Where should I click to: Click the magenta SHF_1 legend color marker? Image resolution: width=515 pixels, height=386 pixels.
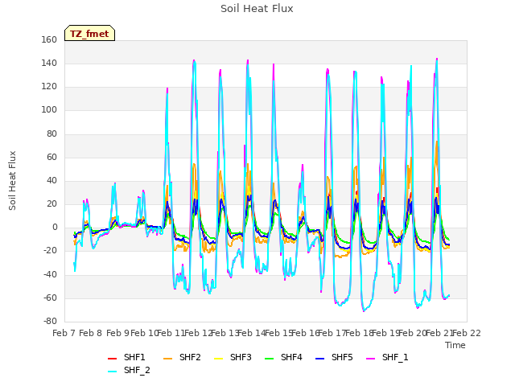tap(370, 359)
